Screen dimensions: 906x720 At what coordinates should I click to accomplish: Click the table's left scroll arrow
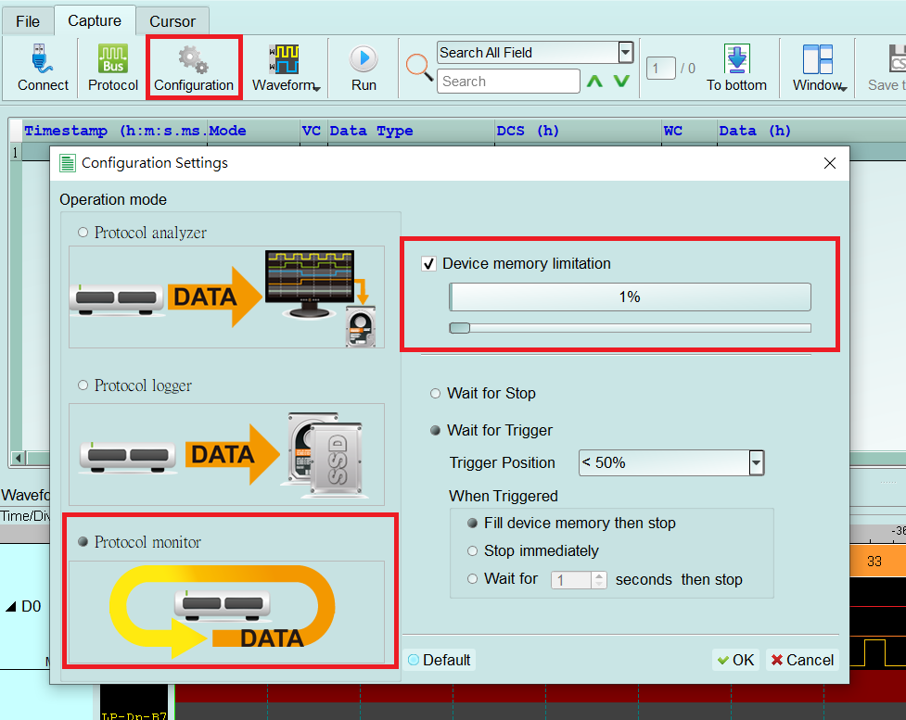[19, 459]
